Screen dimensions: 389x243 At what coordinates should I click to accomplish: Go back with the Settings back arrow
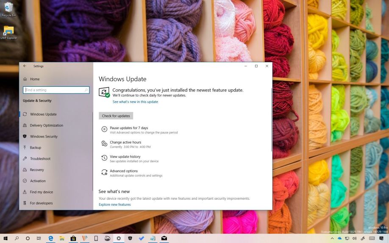click(x=25, y=66)
